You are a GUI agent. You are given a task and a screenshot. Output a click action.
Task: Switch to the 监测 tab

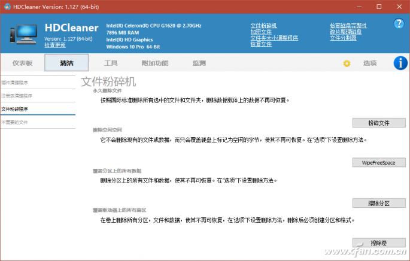pos(199,63)
